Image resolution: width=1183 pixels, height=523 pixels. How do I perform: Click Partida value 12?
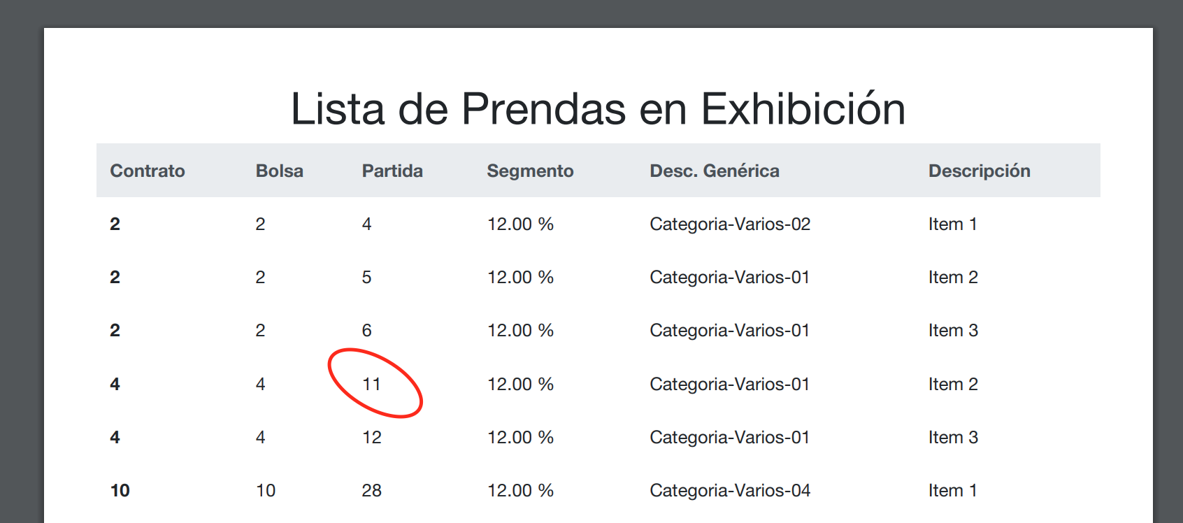[x=371, y=437]
